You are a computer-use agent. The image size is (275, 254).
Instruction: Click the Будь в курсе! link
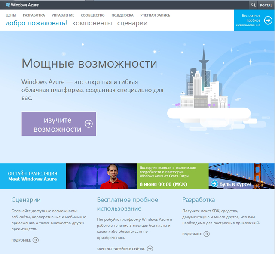click(235, 184)
